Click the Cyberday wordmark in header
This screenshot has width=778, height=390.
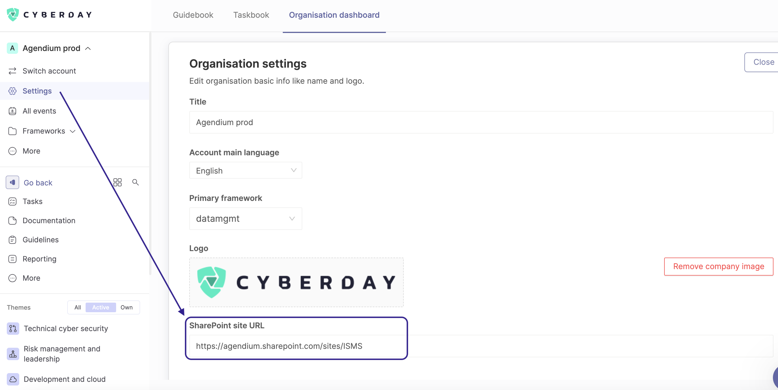point(57,15)
